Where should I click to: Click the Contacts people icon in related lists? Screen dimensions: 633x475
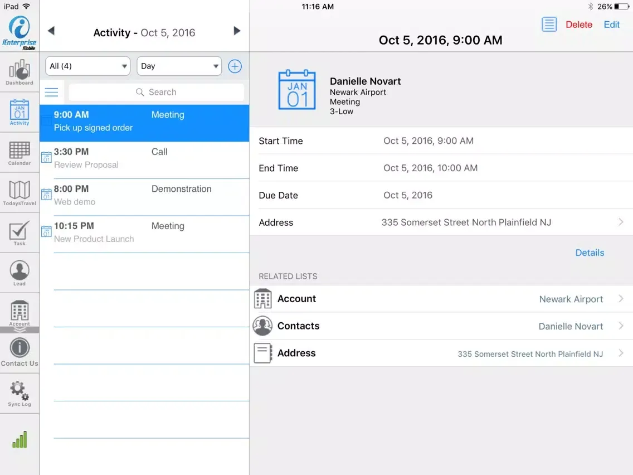(263, 326)
